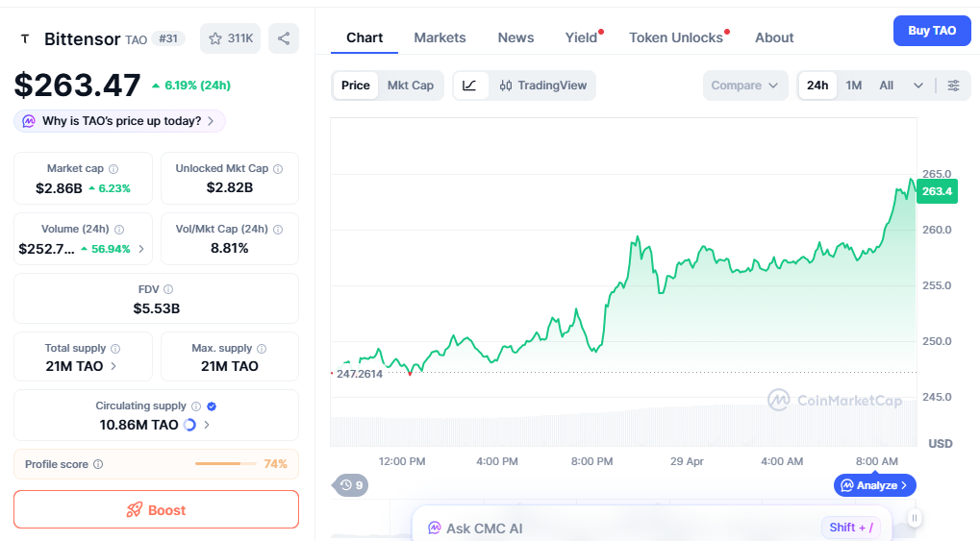The height and width of the screenshot is (541, 980).
Task: Click the Boost button
Action: point(156,509)
